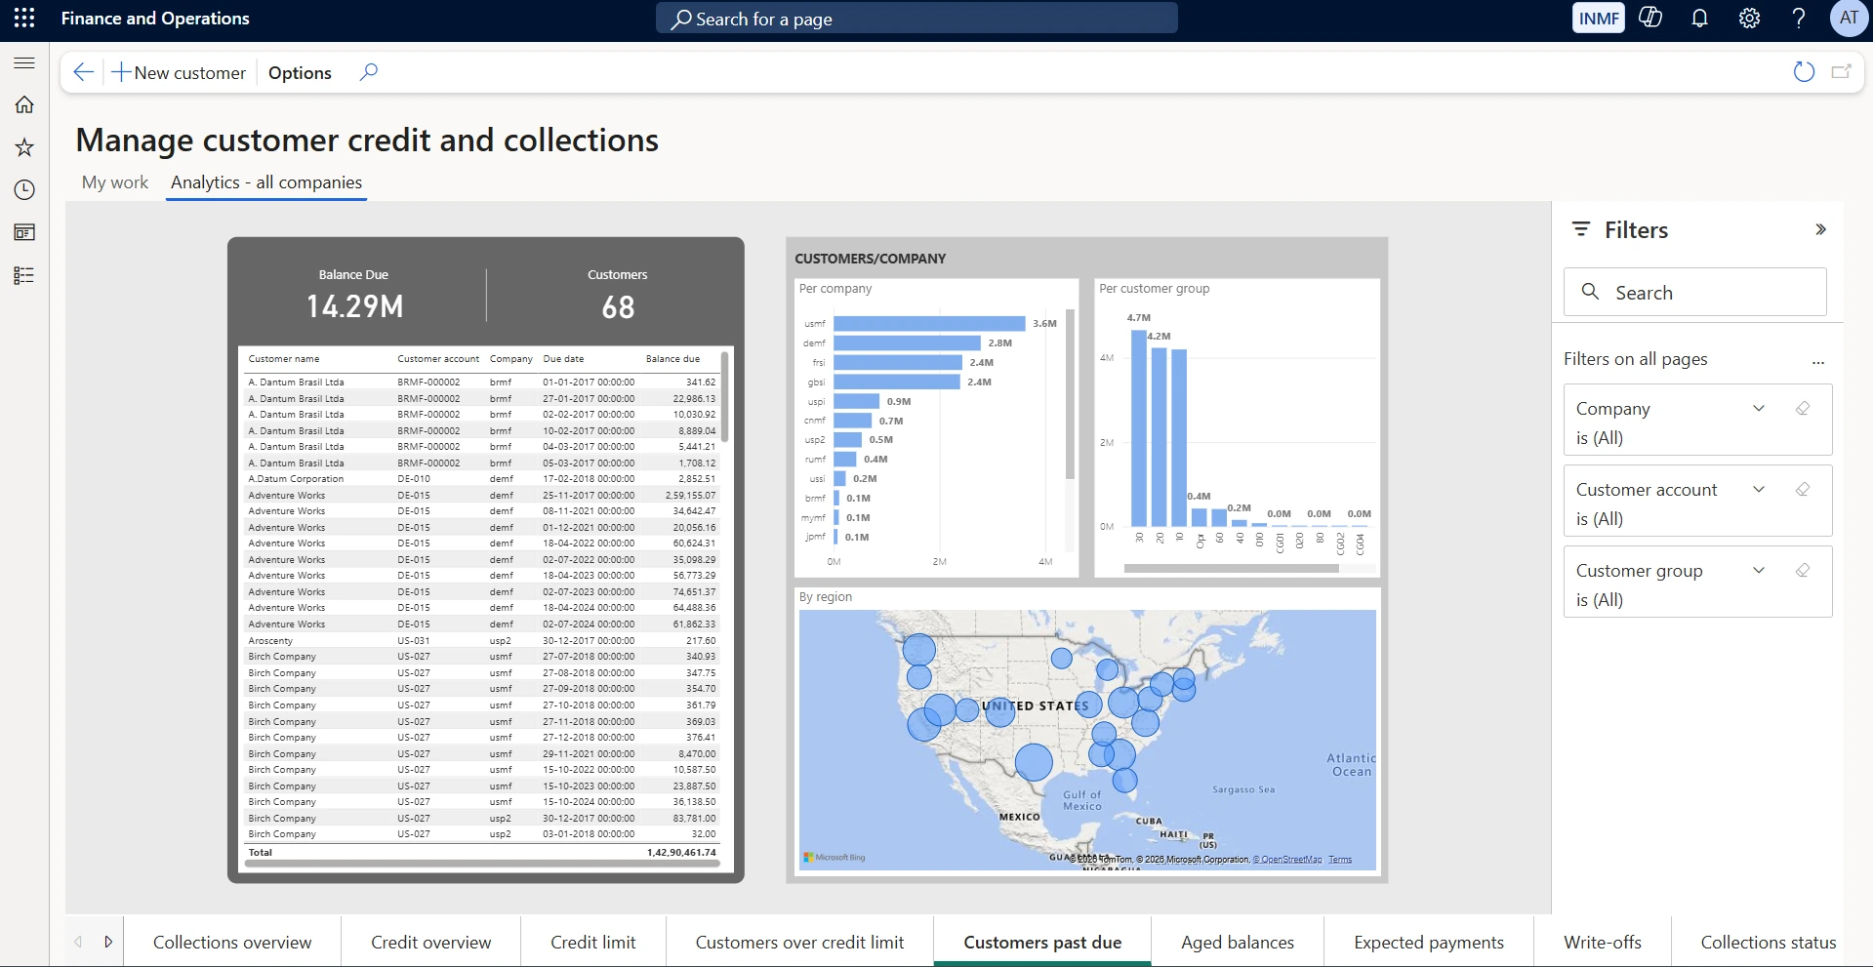Open the Expected payments report tab
The image size is (1873, 967).
[1429, 942]
